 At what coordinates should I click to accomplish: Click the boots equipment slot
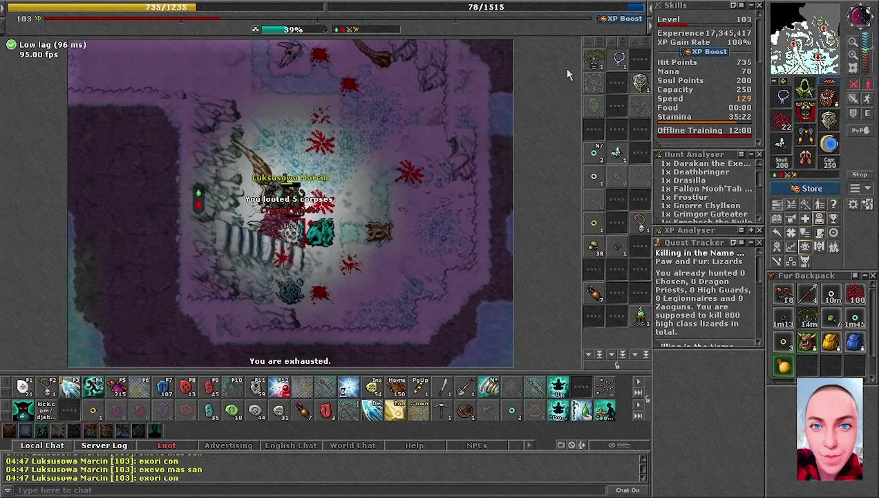click(805, 156)
